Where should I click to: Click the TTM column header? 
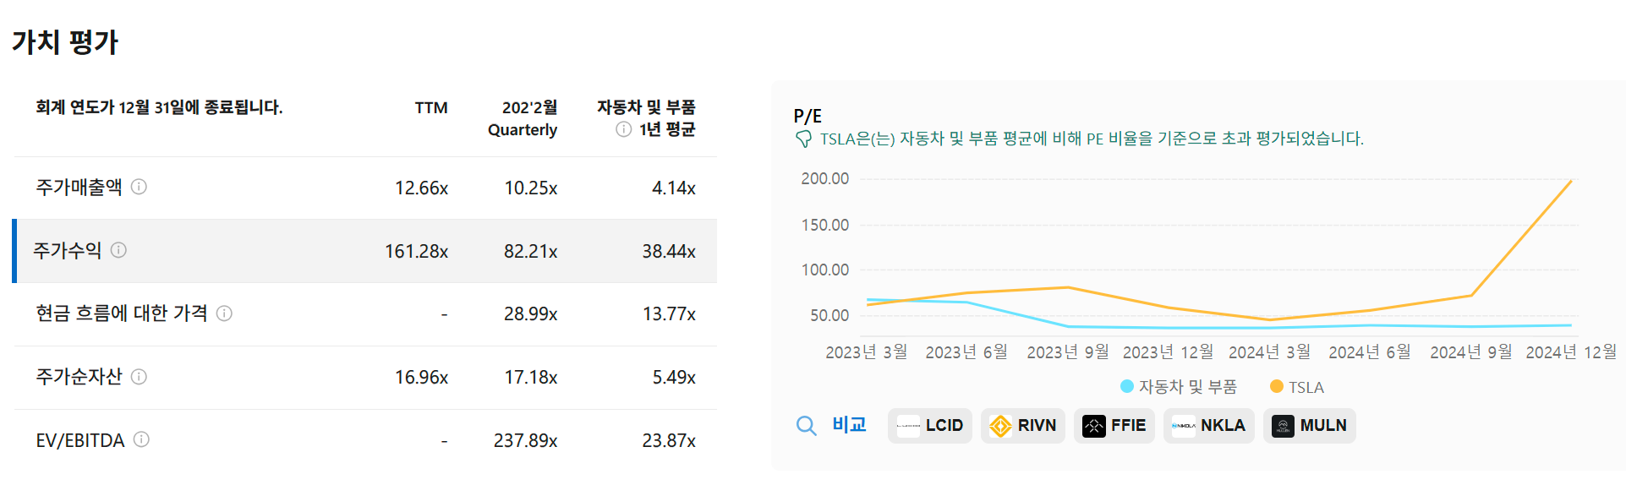431,108
